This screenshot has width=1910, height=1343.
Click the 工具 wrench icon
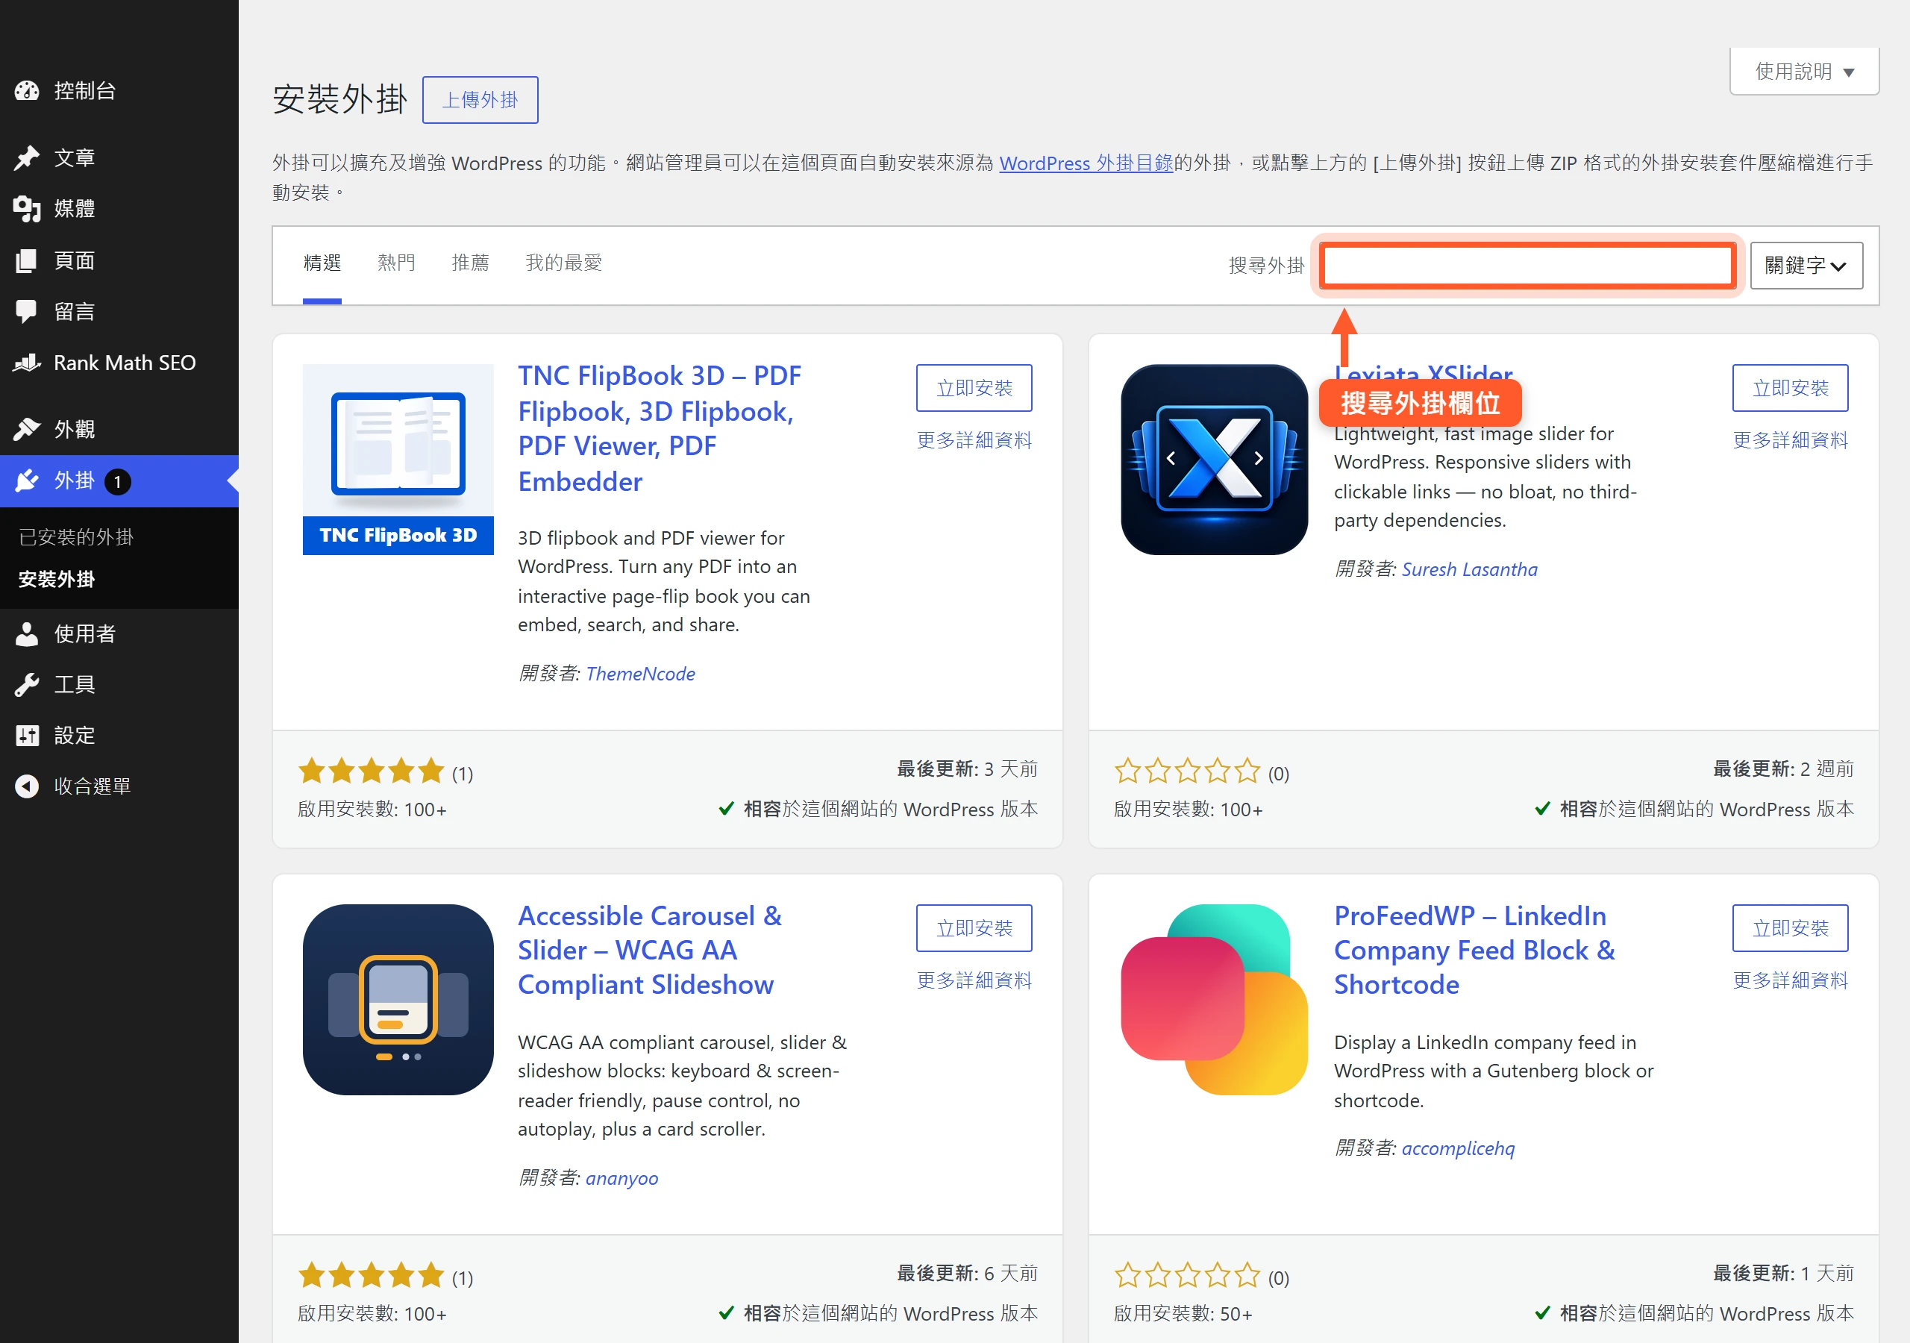pyautogui.click(x=27, y=685)
